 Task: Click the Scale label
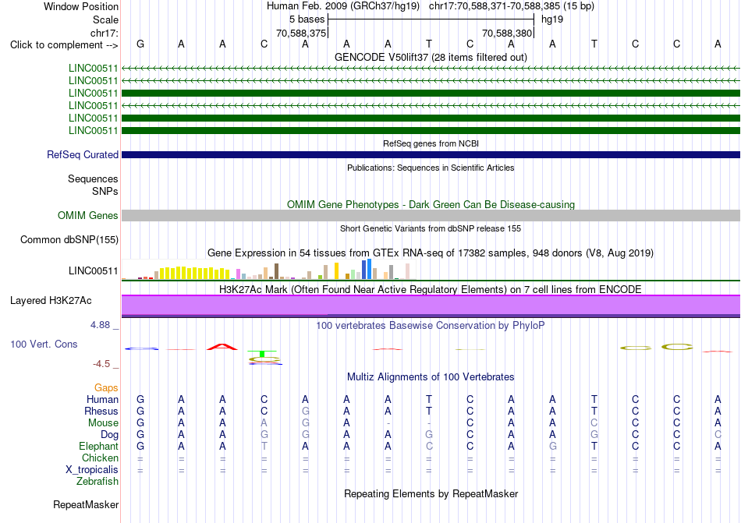105,19
